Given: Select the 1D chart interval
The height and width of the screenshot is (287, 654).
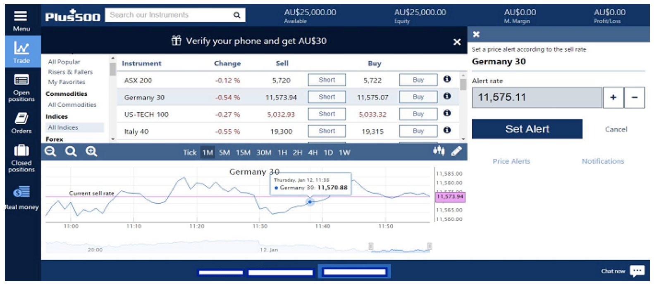Looking at the screenshot, I should tap(328, 153).
